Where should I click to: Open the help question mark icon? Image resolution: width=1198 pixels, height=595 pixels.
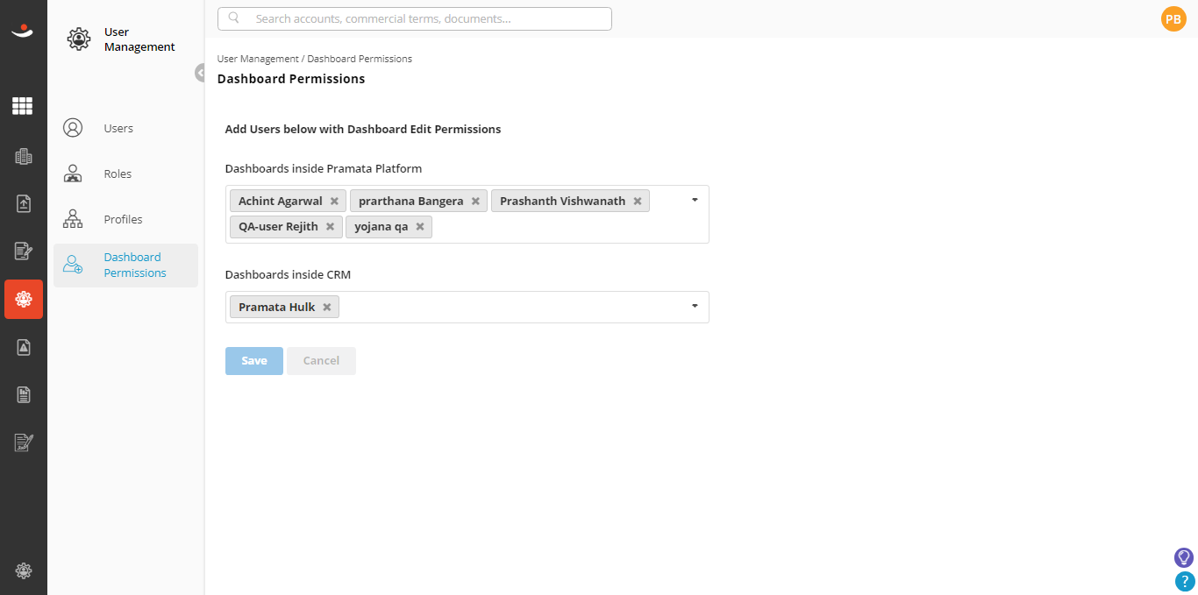click(x=1184, y=581)
